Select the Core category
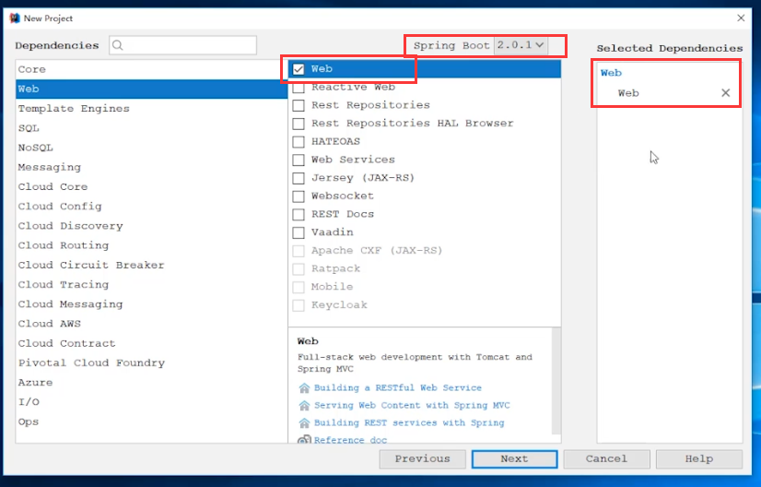761x487 pixels. pos(151,69)
